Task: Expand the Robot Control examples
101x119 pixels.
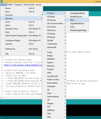Action: (54, 80)
